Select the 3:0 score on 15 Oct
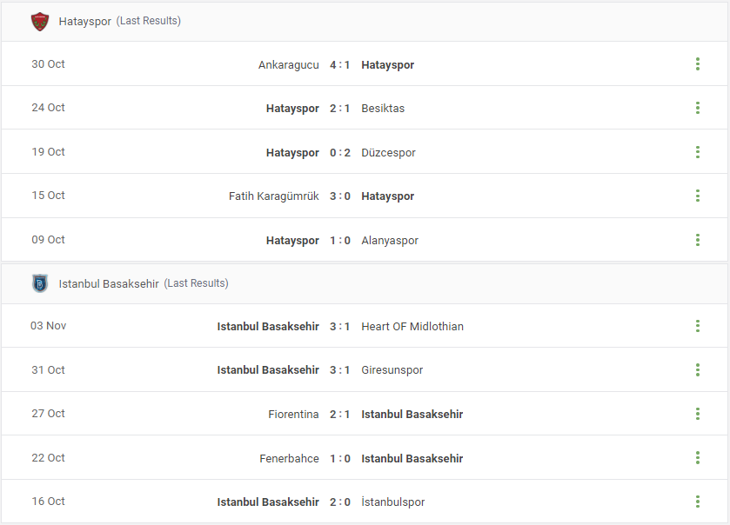Viewport: 730px width, 525px height. pyautogui.click(x=340, y=196)
